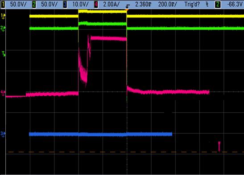Open channel 3 10.0V/ scale setting
The image size is (244, 175).
click(x=80, y=4)
